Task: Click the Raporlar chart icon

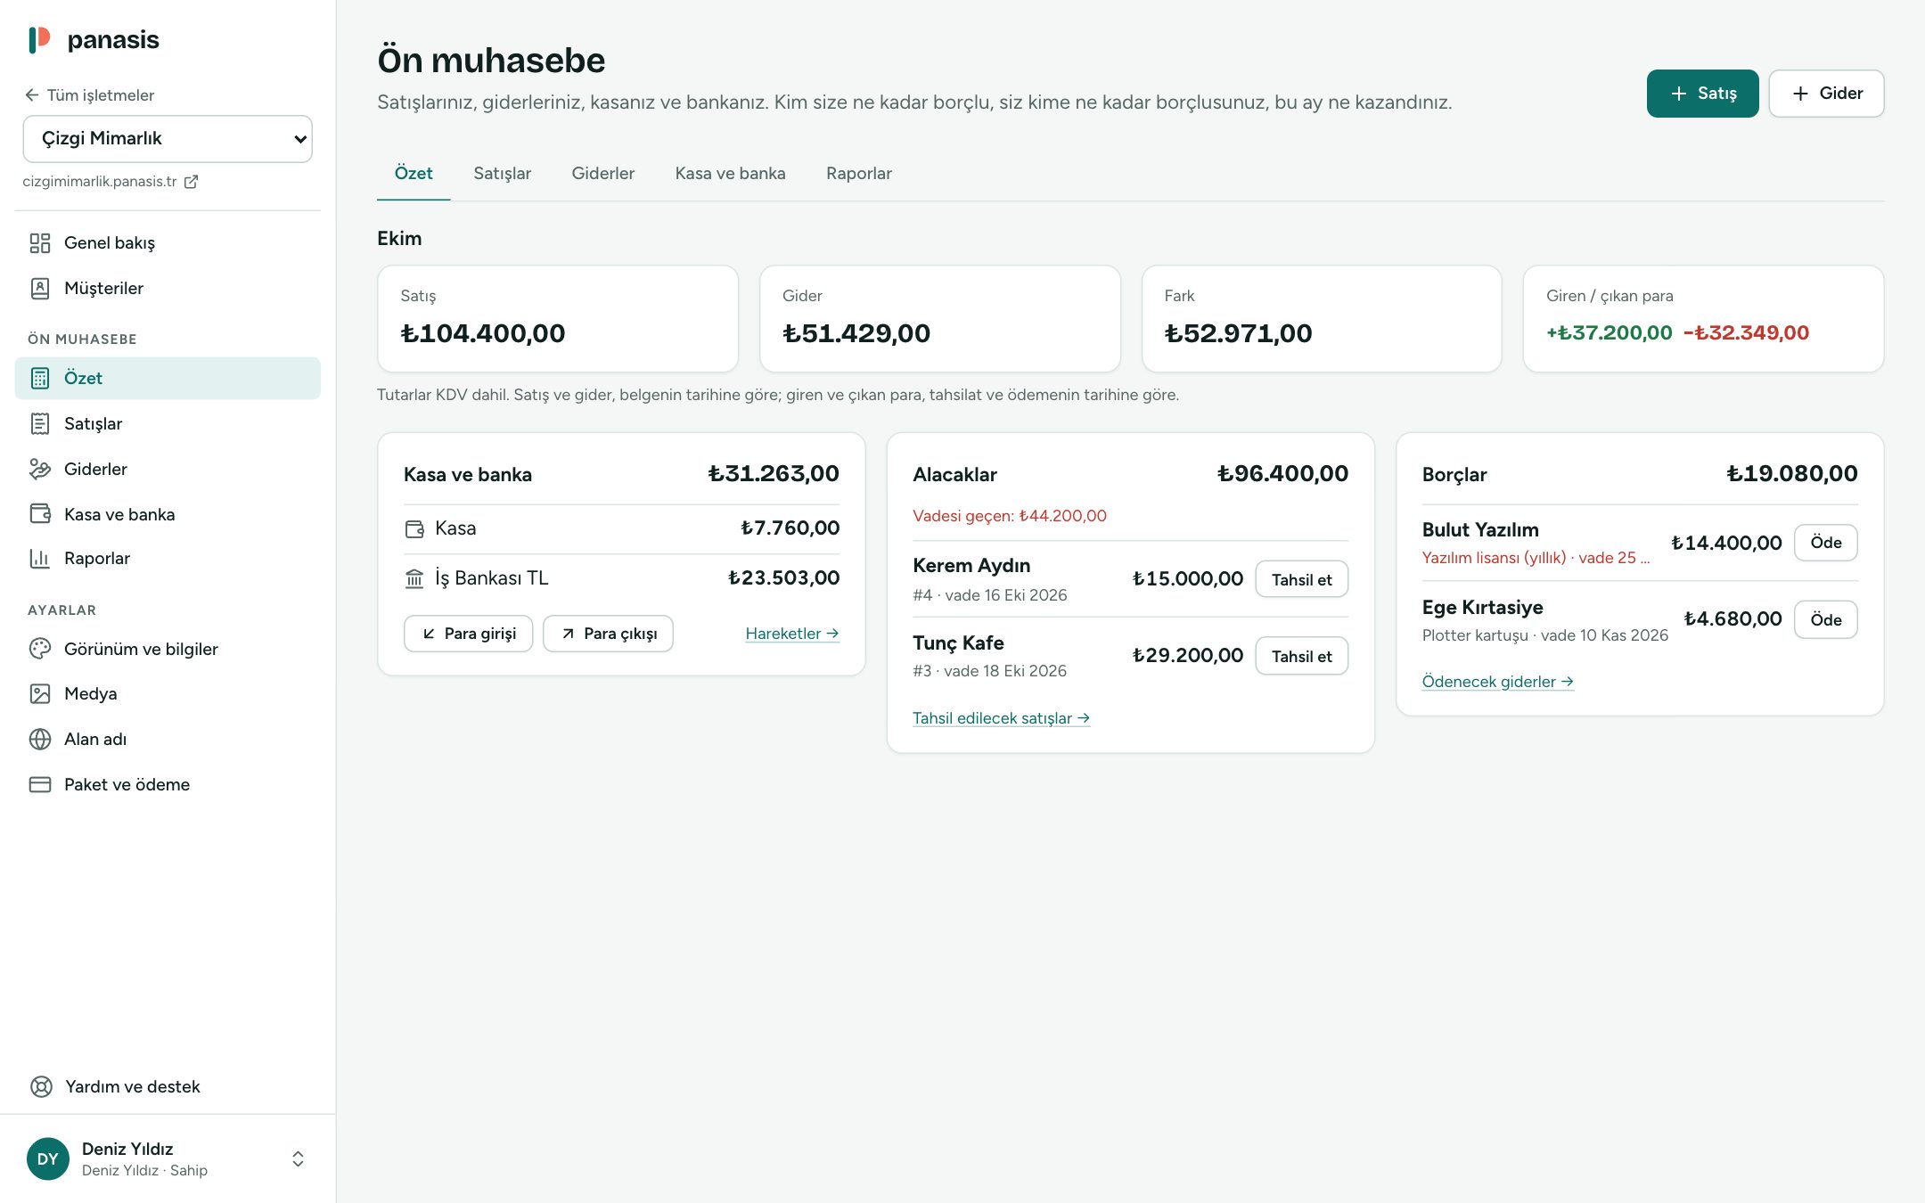Action: point(40,558)
